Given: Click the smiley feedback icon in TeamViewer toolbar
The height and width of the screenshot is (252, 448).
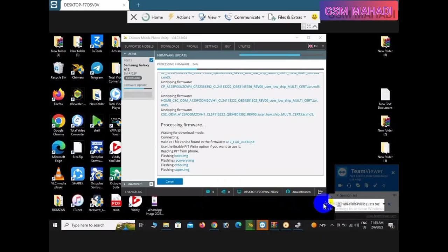Looking at the screenshot, I should 314,17.
